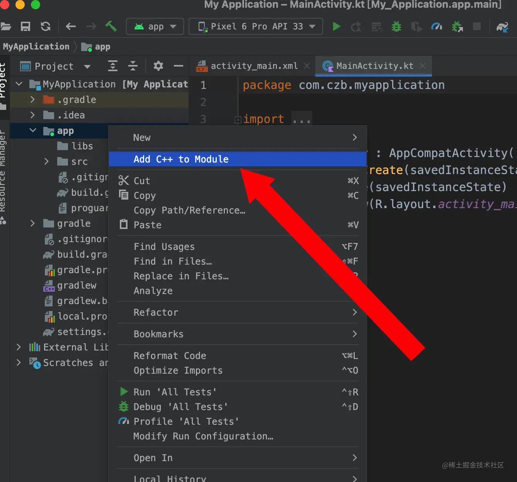517x482 pixels.
Task: Choose Copy Path/Reference…
Action: tap(238, 210)
